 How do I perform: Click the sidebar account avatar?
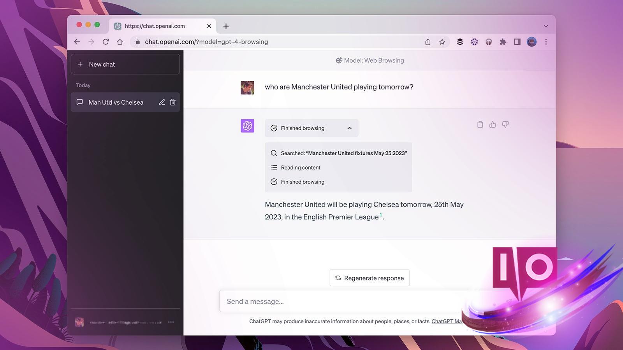tap(79, 322)
